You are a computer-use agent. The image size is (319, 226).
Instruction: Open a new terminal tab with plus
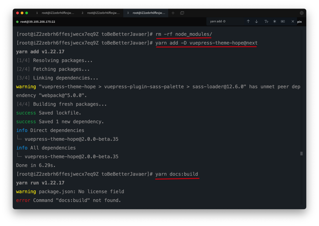coord(173,13)
